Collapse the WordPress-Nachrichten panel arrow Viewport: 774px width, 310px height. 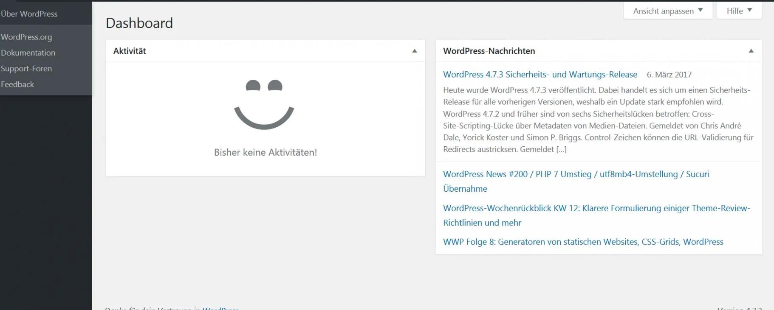coord(751,51)
